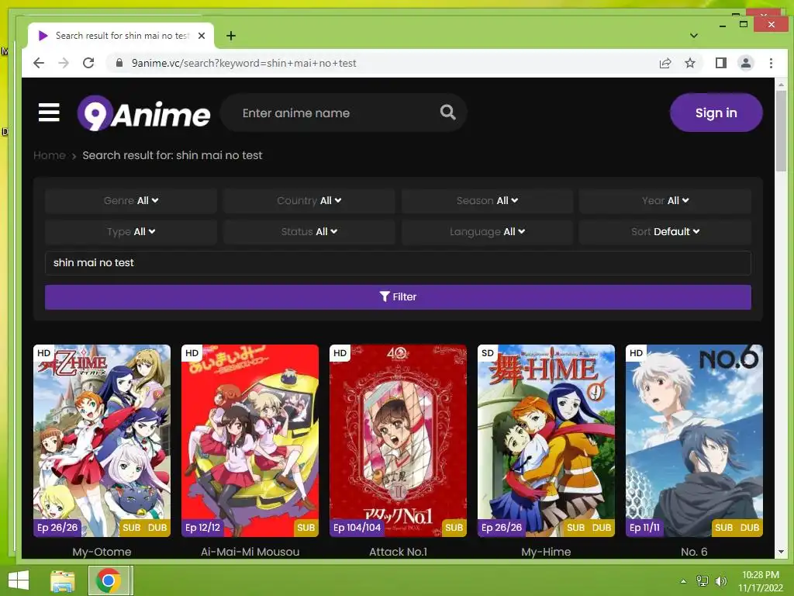Bookmark this page with star icon
Viewport: 794px width, 596px height.
click(689, 63)
